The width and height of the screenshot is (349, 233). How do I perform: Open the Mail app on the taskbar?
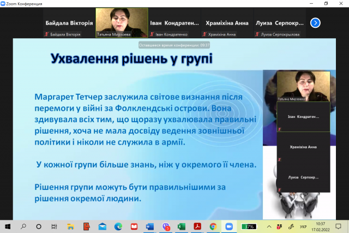click(x=103, y=226)
